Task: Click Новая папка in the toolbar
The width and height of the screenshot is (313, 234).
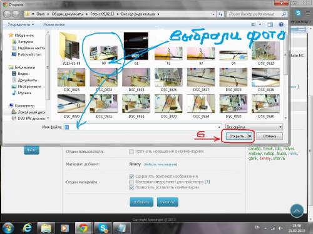Action: coord(54,24)
